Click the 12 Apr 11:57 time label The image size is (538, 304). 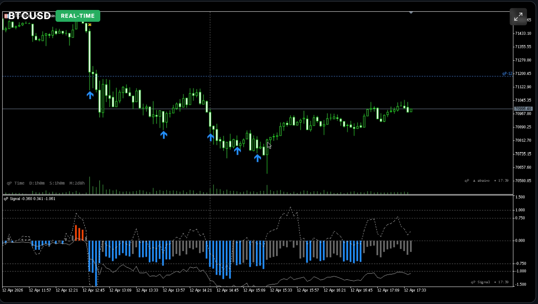40,290
